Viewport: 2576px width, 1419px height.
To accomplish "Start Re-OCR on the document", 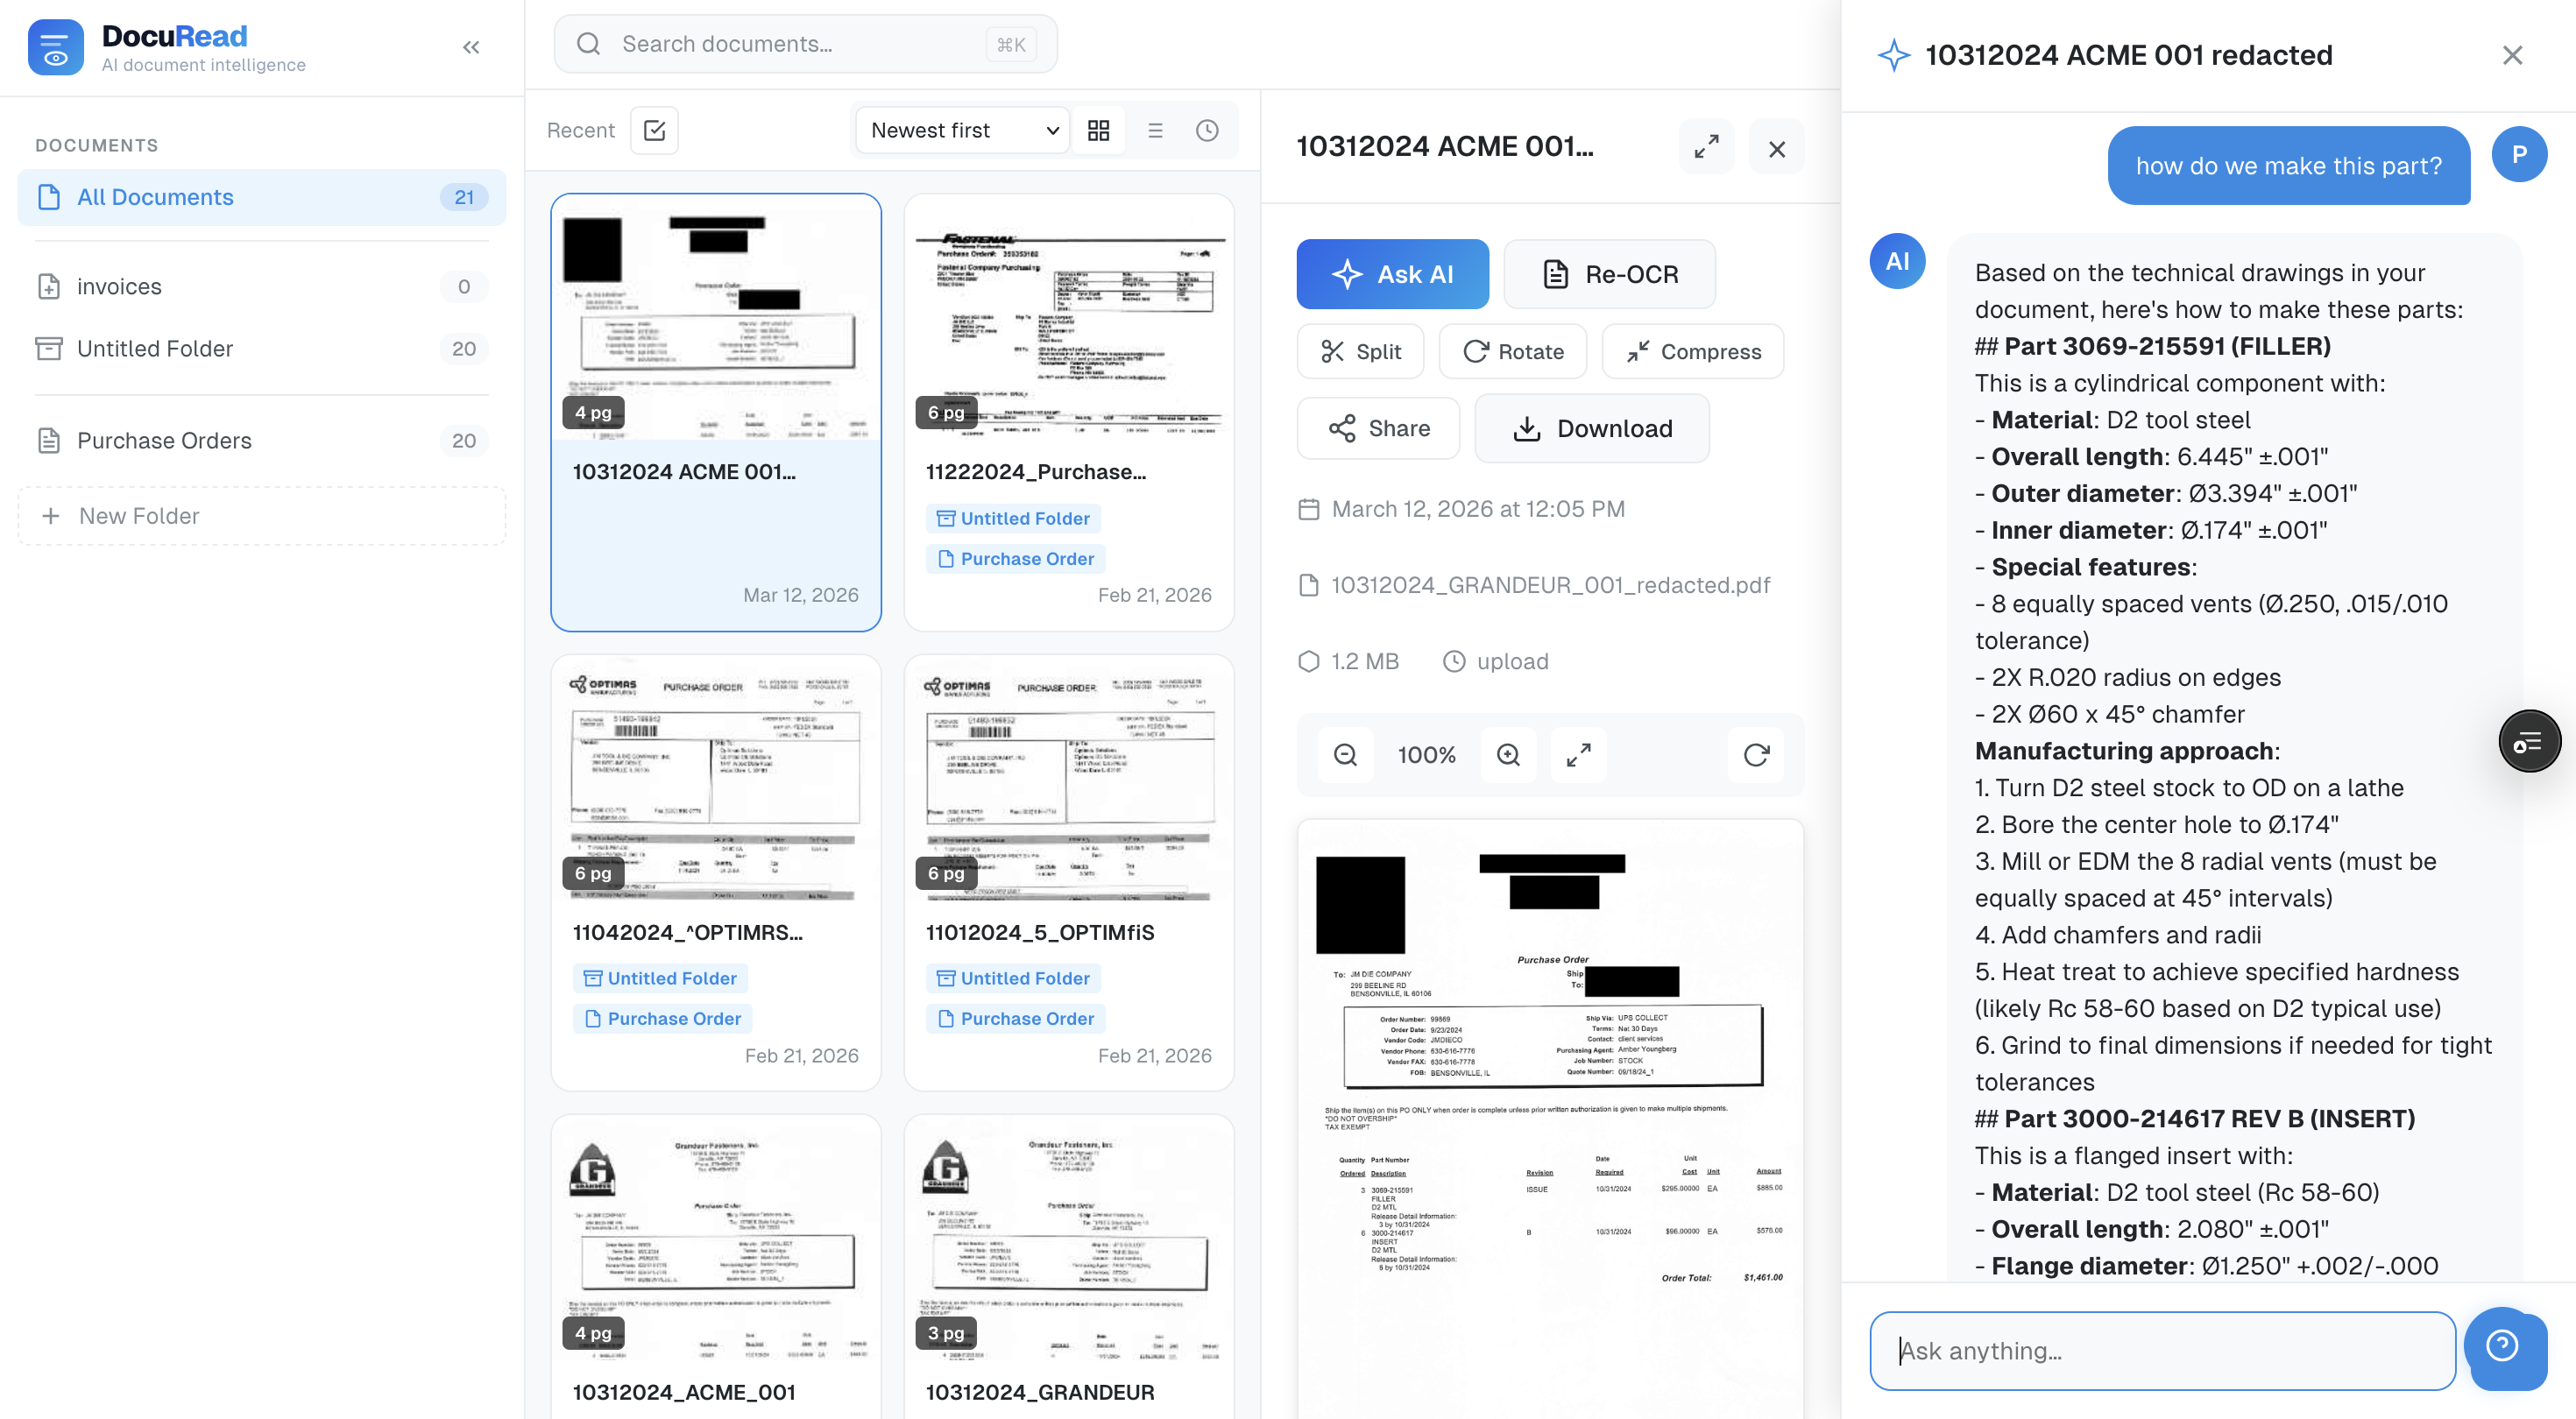I will coord(1609,273).
